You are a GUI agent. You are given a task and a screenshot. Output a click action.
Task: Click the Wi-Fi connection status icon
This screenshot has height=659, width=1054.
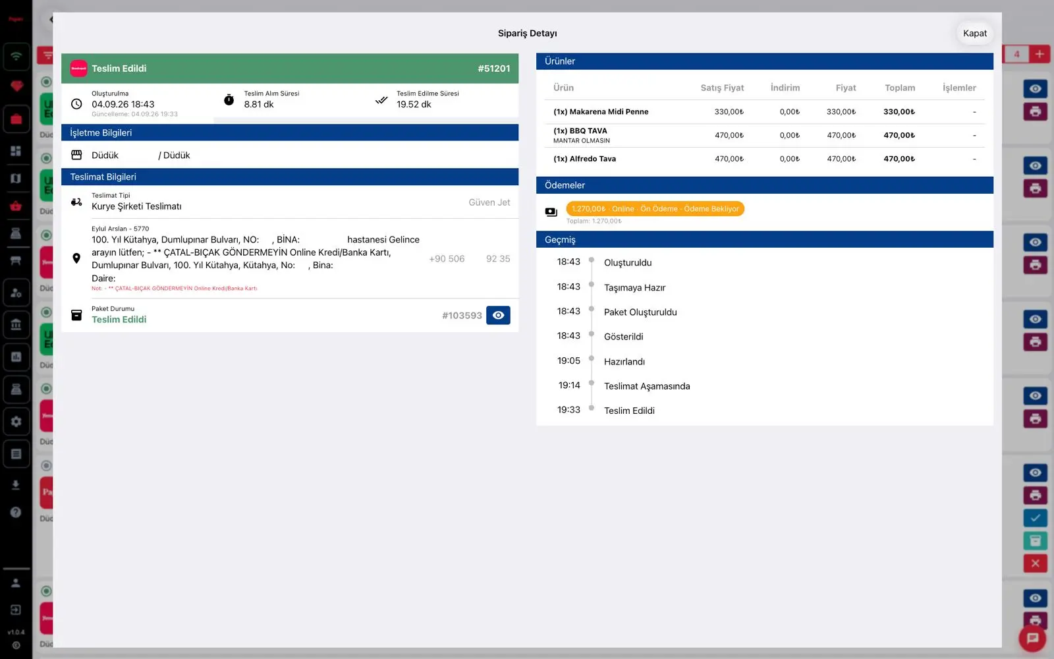[16, 57]
